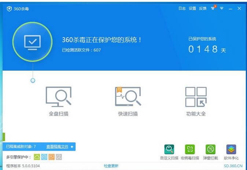Open the main menu dropdown triangle
The width and height of the screenshot is (247, 170).
222,9
